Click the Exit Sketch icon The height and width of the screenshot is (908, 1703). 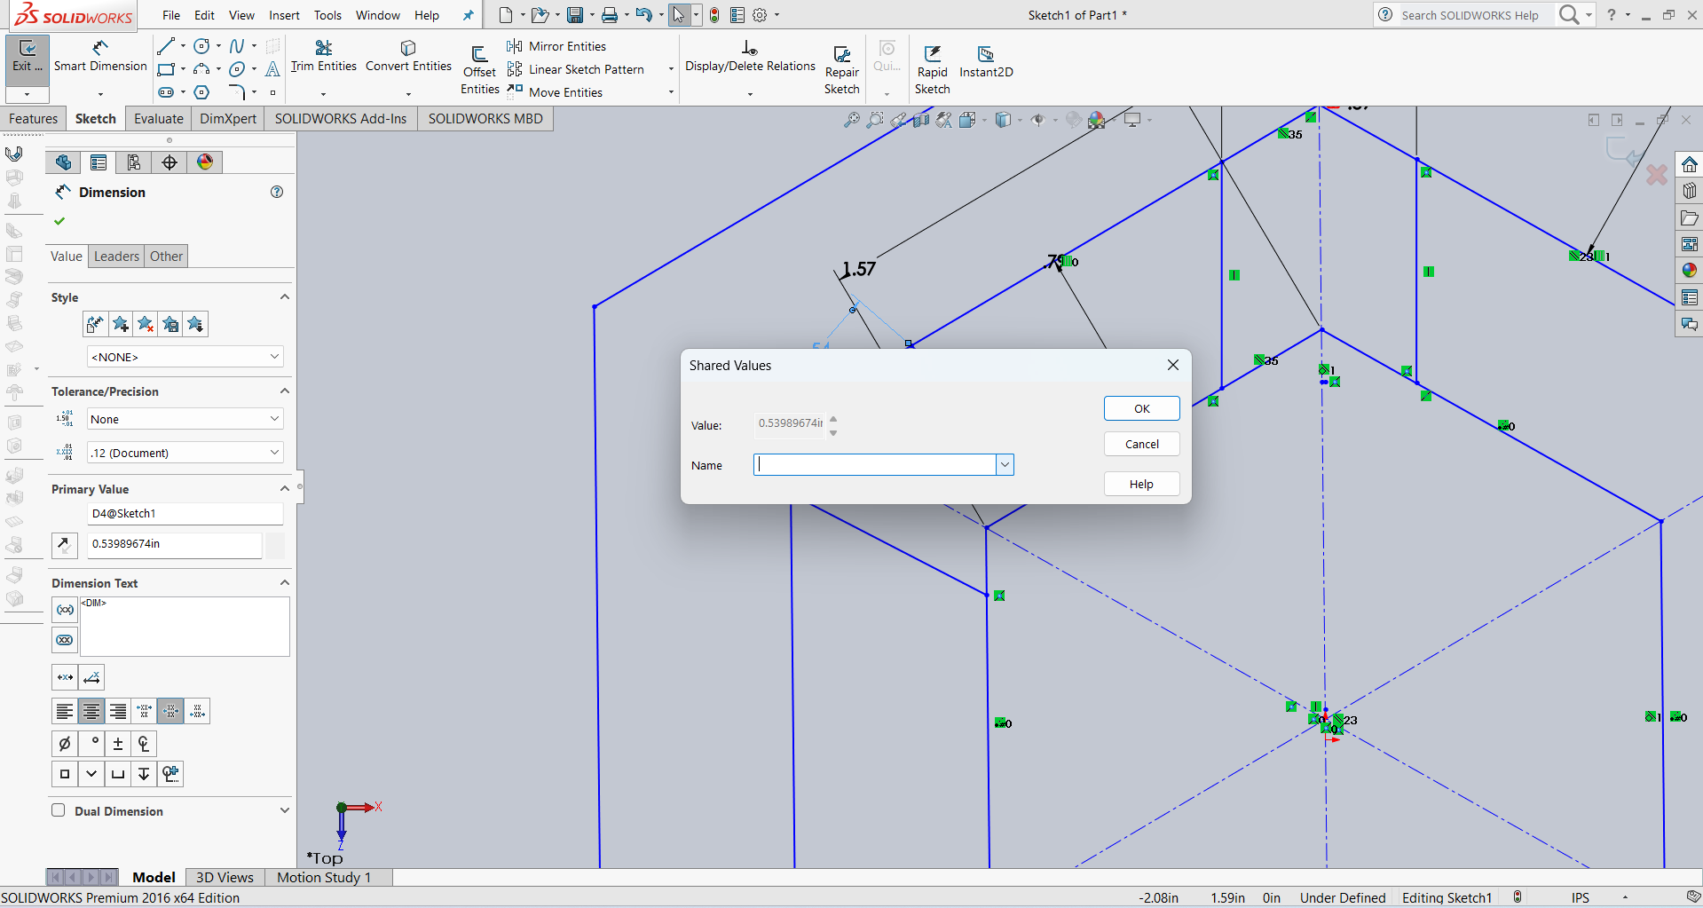click(x=28, y=57)
